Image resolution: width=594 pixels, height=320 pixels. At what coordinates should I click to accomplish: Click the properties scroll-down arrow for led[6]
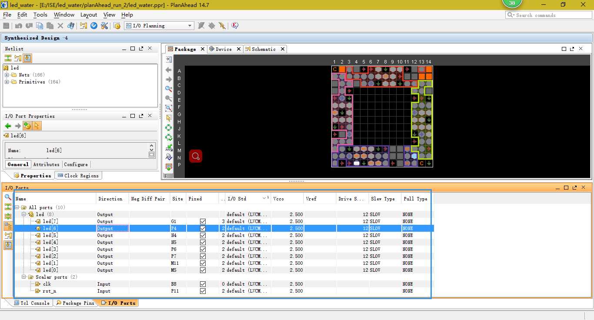151,149
